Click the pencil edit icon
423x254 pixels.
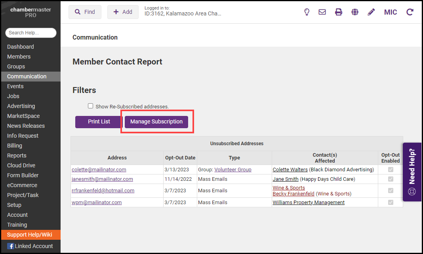[371, 12]
